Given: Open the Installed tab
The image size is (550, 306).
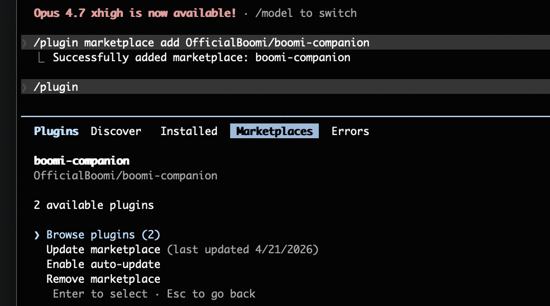Looking at the screenshot, I should [x=189, y=131].
